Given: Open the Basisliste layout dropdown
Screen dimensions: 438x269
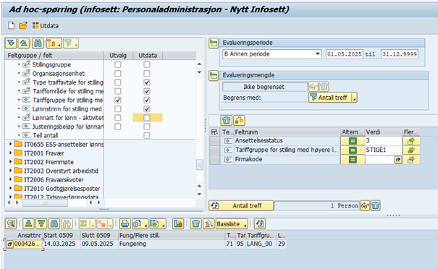Looking at the screenshot, I should [232, 224].
